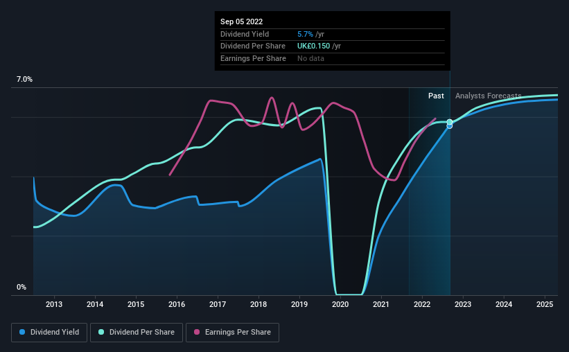Click the 0% y-axis label
The width and height of the screenshot is (569, 352).
21,287
